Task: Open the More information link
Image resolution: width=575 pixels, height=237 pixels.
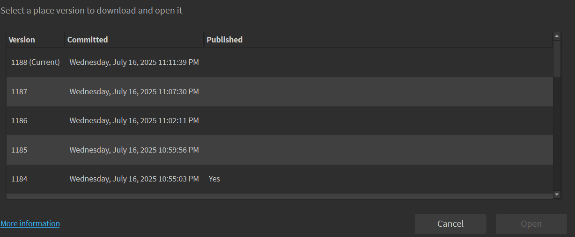Action: (30, 223)
